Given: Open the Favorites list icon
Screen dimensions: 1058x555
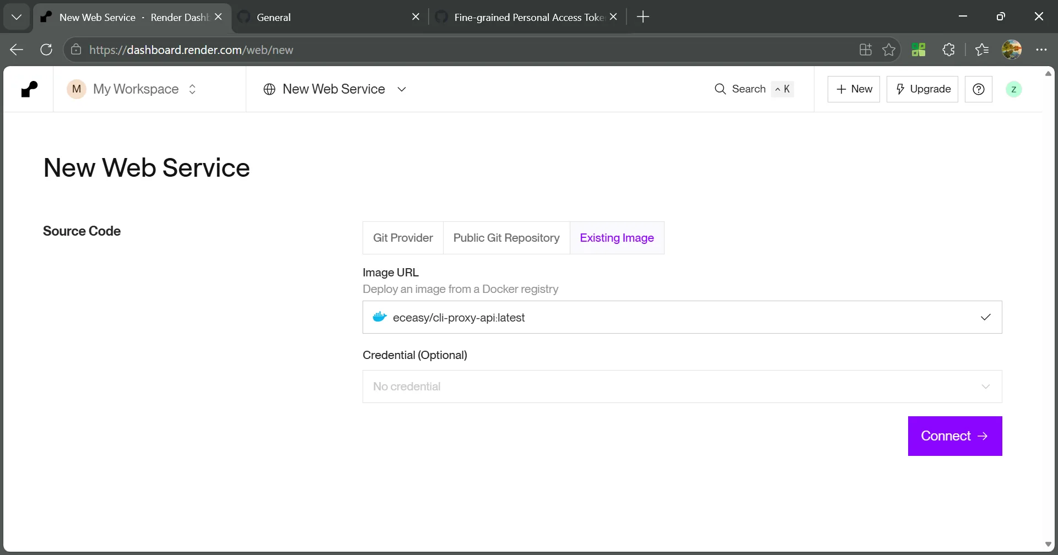Looking at the screenshot, I should tap(982, 50).
